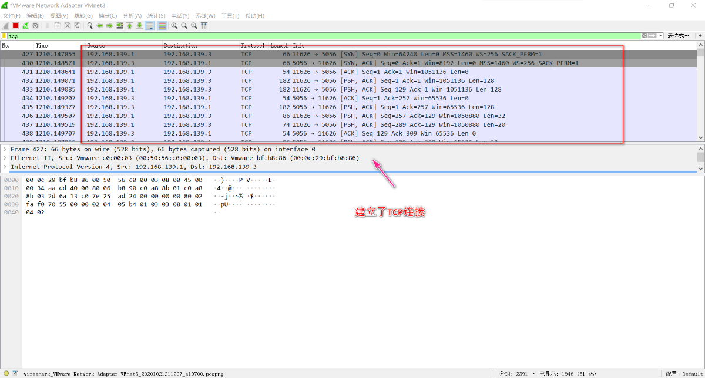The width and height of the screenshot is (705, 378).
Task: Open the 编辑(E) menu
Action: pyautogui.click(x=35, y=15)
